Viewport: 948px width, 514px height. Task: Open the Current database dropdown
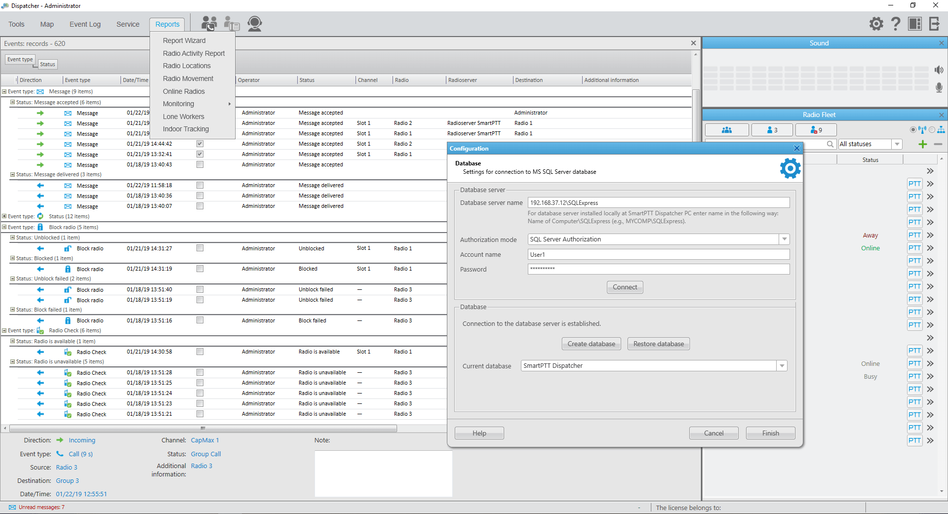782,365
